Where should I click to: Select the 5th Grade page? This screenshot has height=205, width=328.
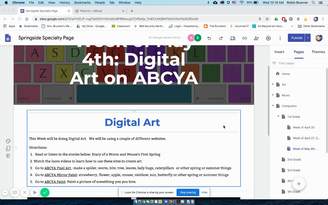pyautogui.click(x=294, y=192)
